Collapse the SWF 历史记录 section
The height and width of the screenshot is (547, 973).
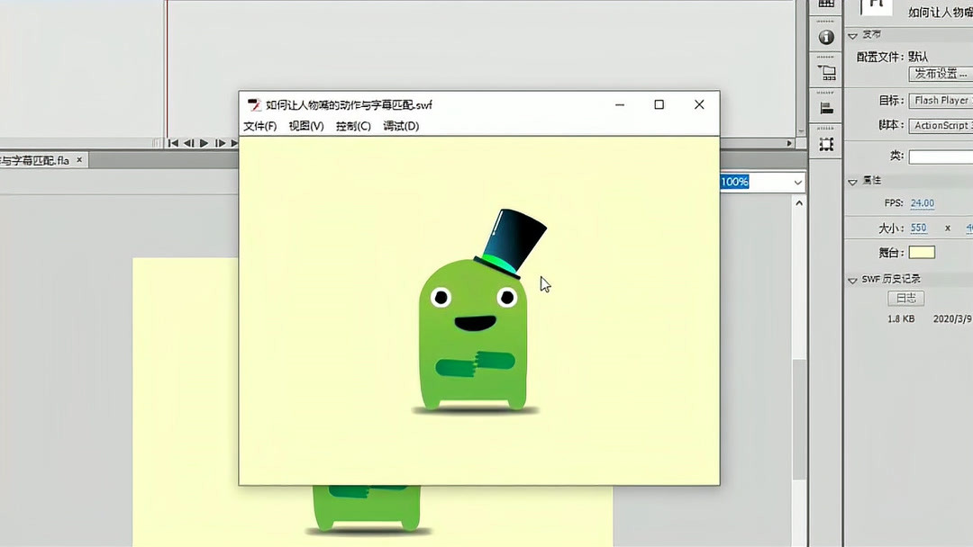pyautogui.click(x=852, y=279)
